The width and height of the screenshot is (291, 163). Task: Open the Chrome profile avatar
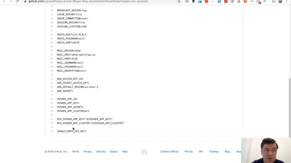(x=280, y=1)
